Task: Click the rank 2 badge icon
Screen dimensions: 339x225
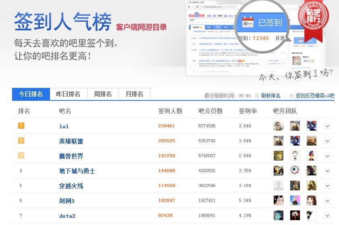Action: pos(21,141)
